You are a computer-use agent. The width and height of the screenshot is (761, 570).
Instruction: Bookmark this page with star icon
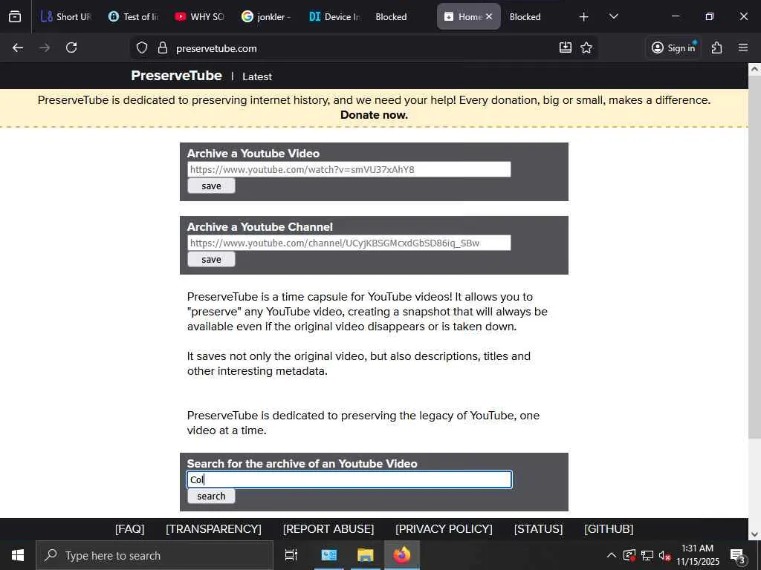(586, 47)
